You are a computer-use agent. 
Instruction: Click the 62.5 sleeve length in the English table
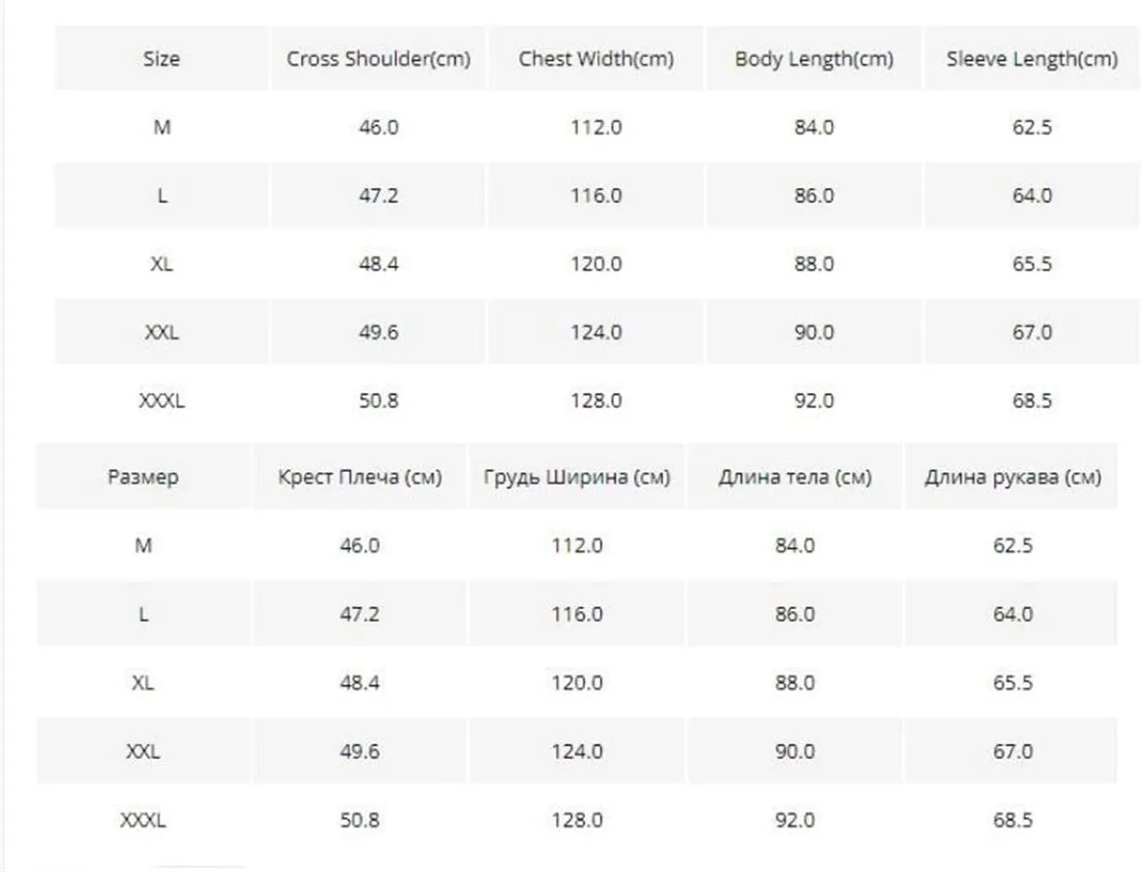pyautogui.click(x=1032, y=127)
